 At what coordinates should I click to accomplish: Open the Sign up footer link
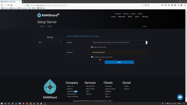108,97
